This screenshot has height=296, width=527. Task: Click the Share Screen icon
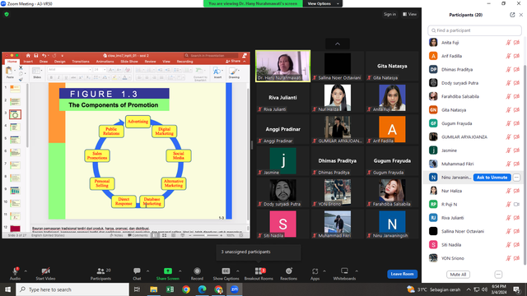click(168, 271)
